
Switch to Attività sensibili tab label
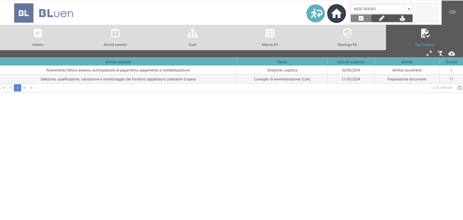[115, 45]
